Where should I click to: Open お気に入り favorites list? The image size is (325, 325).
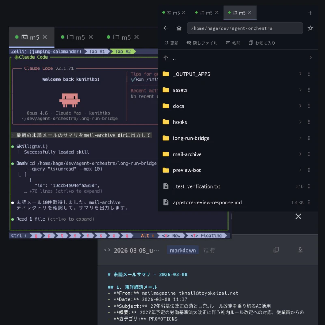(262, 43)
